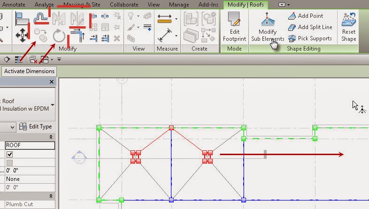Switch to the Collaborate tab
369x209 pixels.
click(124, 5)
